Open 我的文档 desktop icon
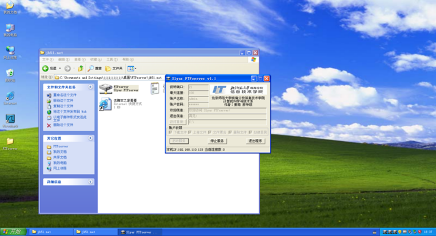This screenshot has width=436, height=236. (x=10, y=7)
